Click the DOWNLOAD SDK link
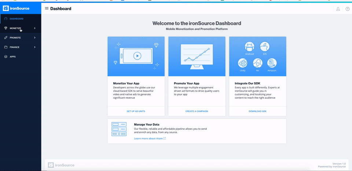The width and height of the screenshot is (352, 171). click(257, 111)
